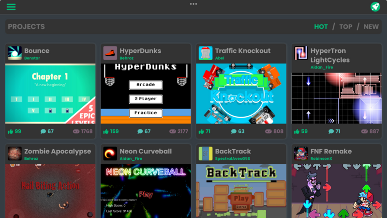
Task: Click the three-dots handle at top
Action: pos(193,4)
